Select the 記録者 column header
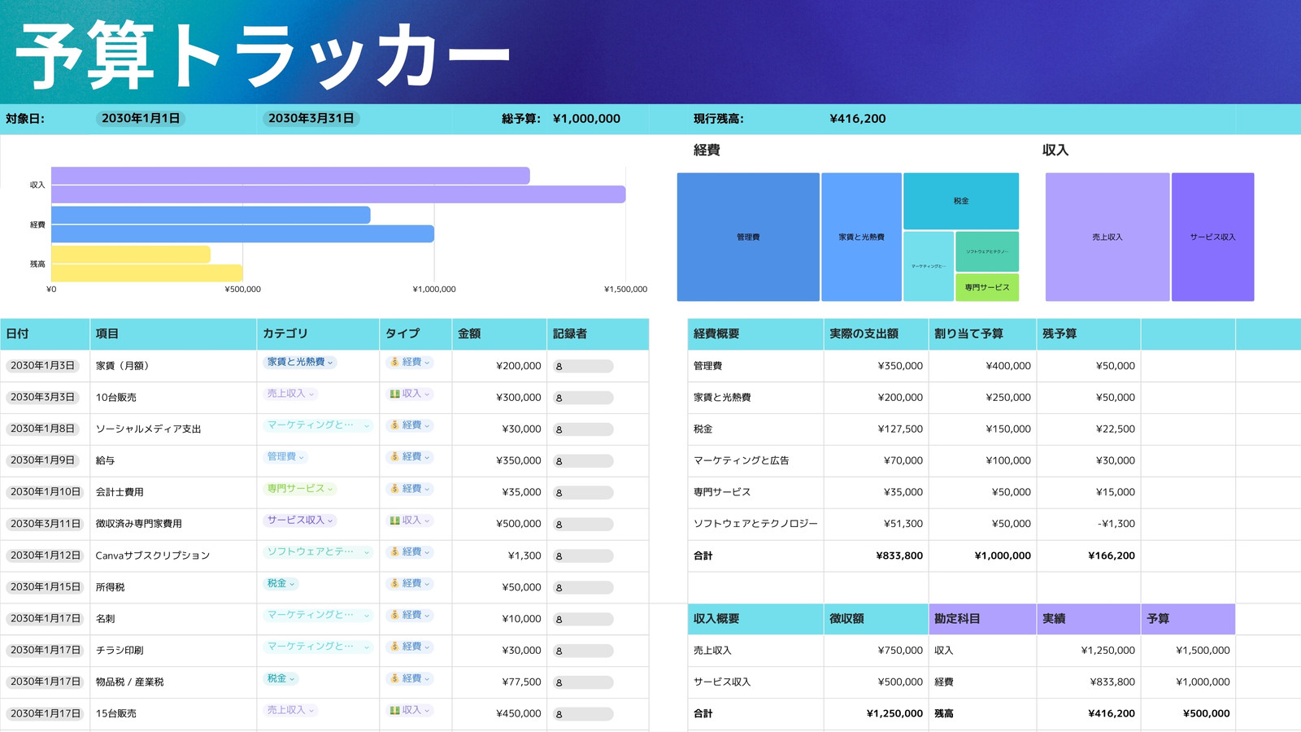This screenshot has height=732, width=1301. point(598,333)
